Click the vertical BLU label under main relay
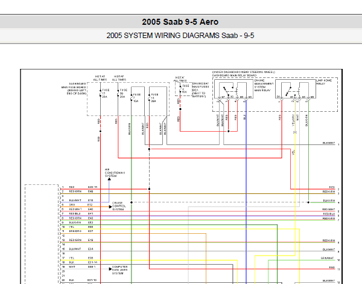The height and width of the screenshot is (284, 362). pyautogui.click(x=244, y=117)
